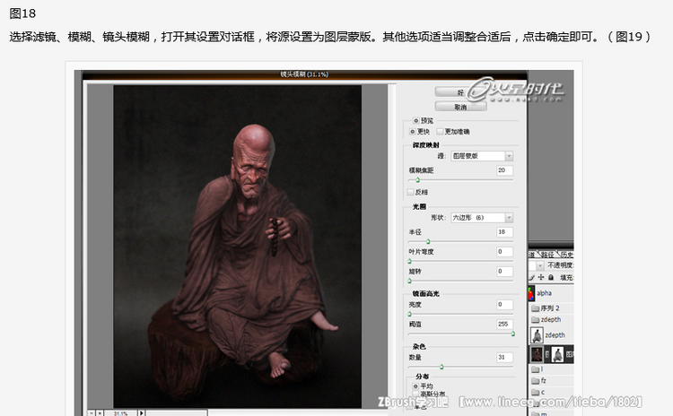Click the 取消 (Cancel) button
Screen dimensions: 673x416
point(460,107)
